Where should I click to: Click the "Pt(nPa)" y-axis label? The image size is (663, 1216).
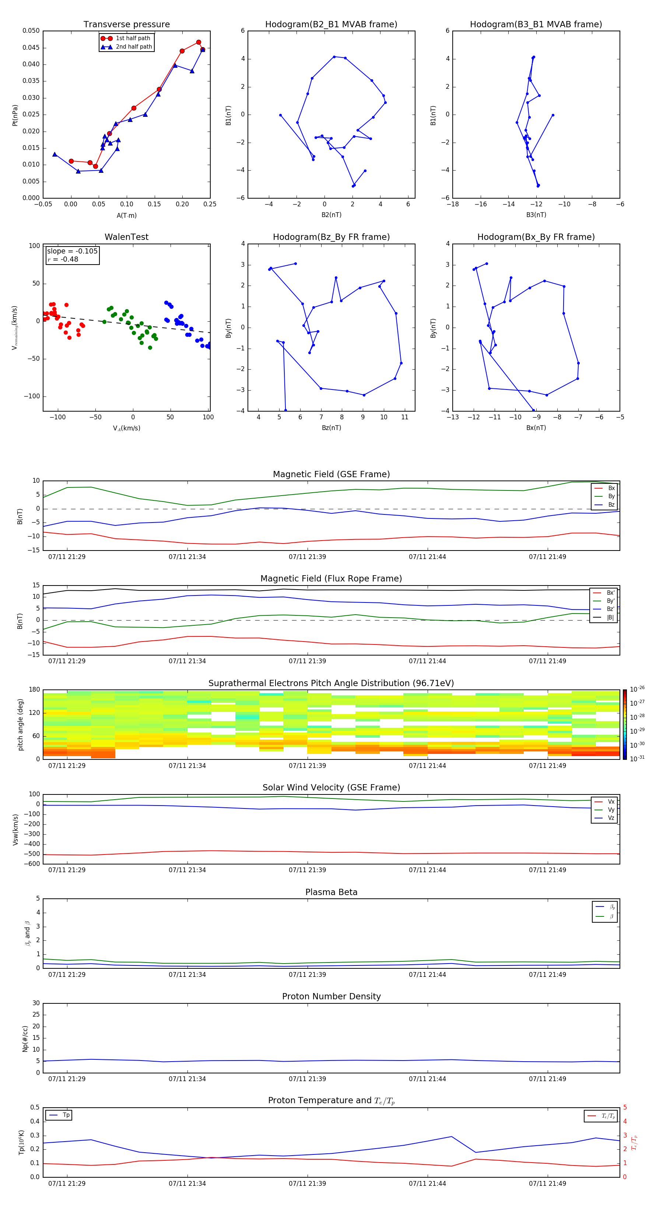tap(15, 115)
